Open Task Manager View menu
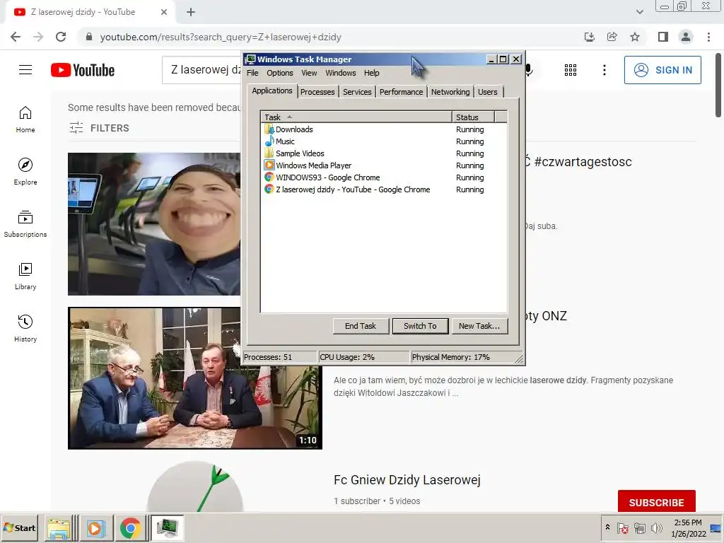Screen dimensions: 724x543 pyautogui.click(x=309, y=73)
